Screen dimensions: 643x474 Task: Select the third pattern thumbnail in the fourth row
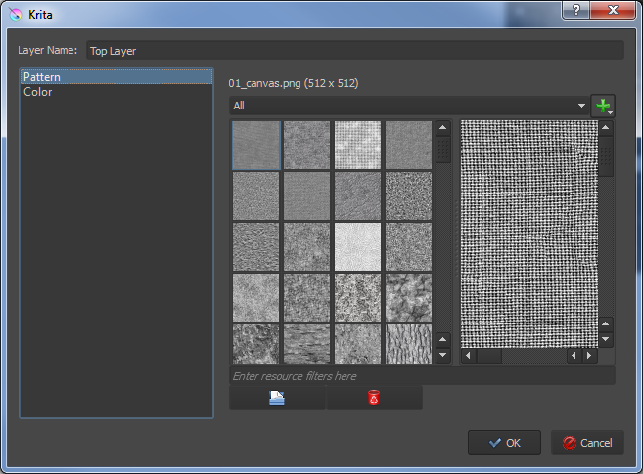[x=357, y=297]
